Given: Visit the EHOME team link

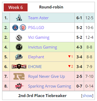Looking at the screenshot, I should tap(35, 67).
